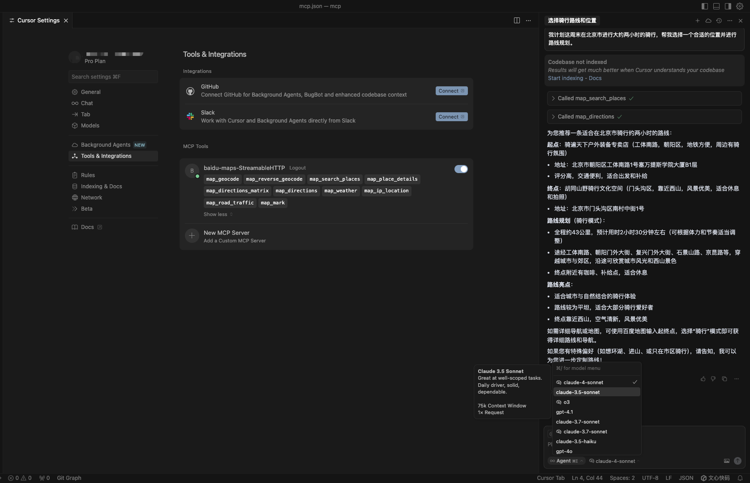Disable the baidu-maps-StreamableHTTP server switch
The height and width of the screenshot is (483, 750).
pyautogui.click(x=461, y=169)
